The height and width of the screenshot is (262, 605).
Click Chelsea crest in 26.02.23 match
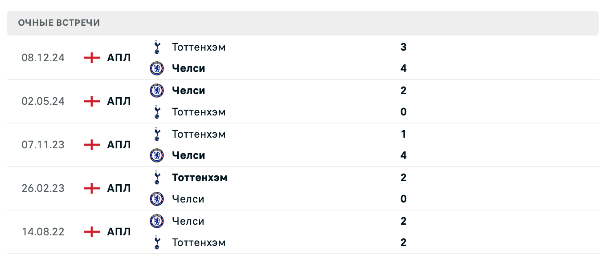[x=156, y=199]
